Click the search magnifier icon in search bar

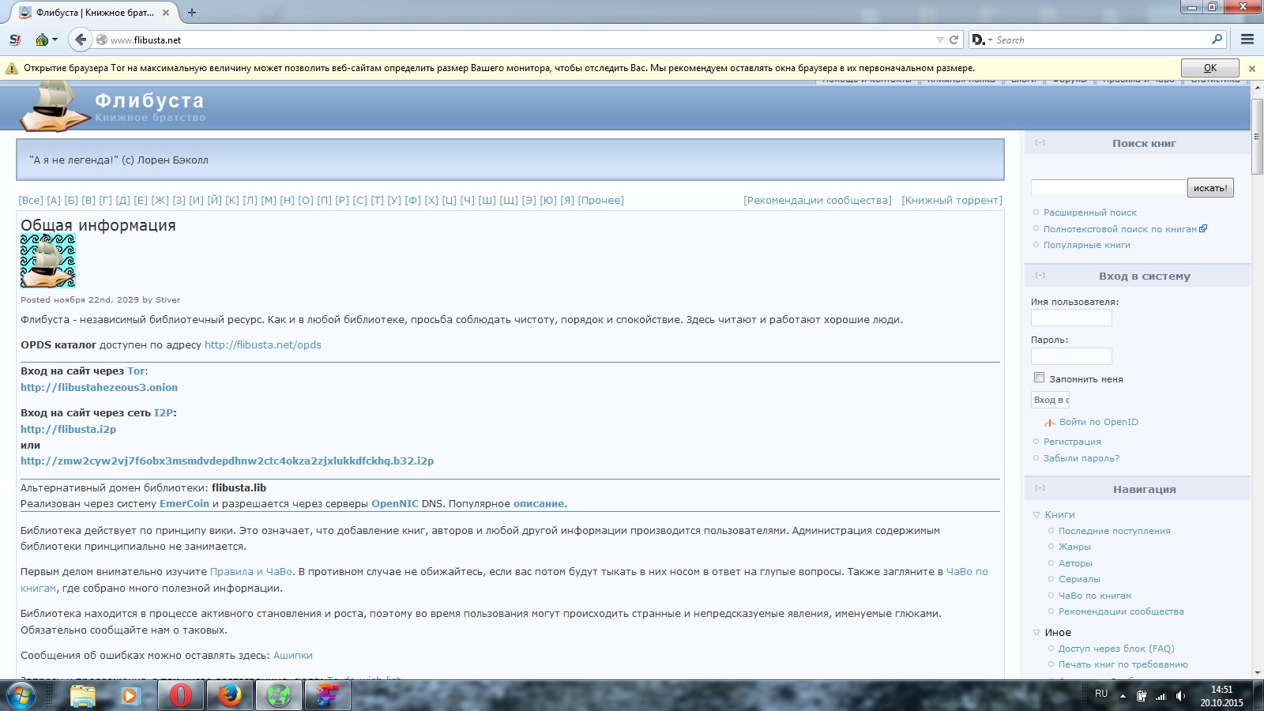[x=1217, y=39]
